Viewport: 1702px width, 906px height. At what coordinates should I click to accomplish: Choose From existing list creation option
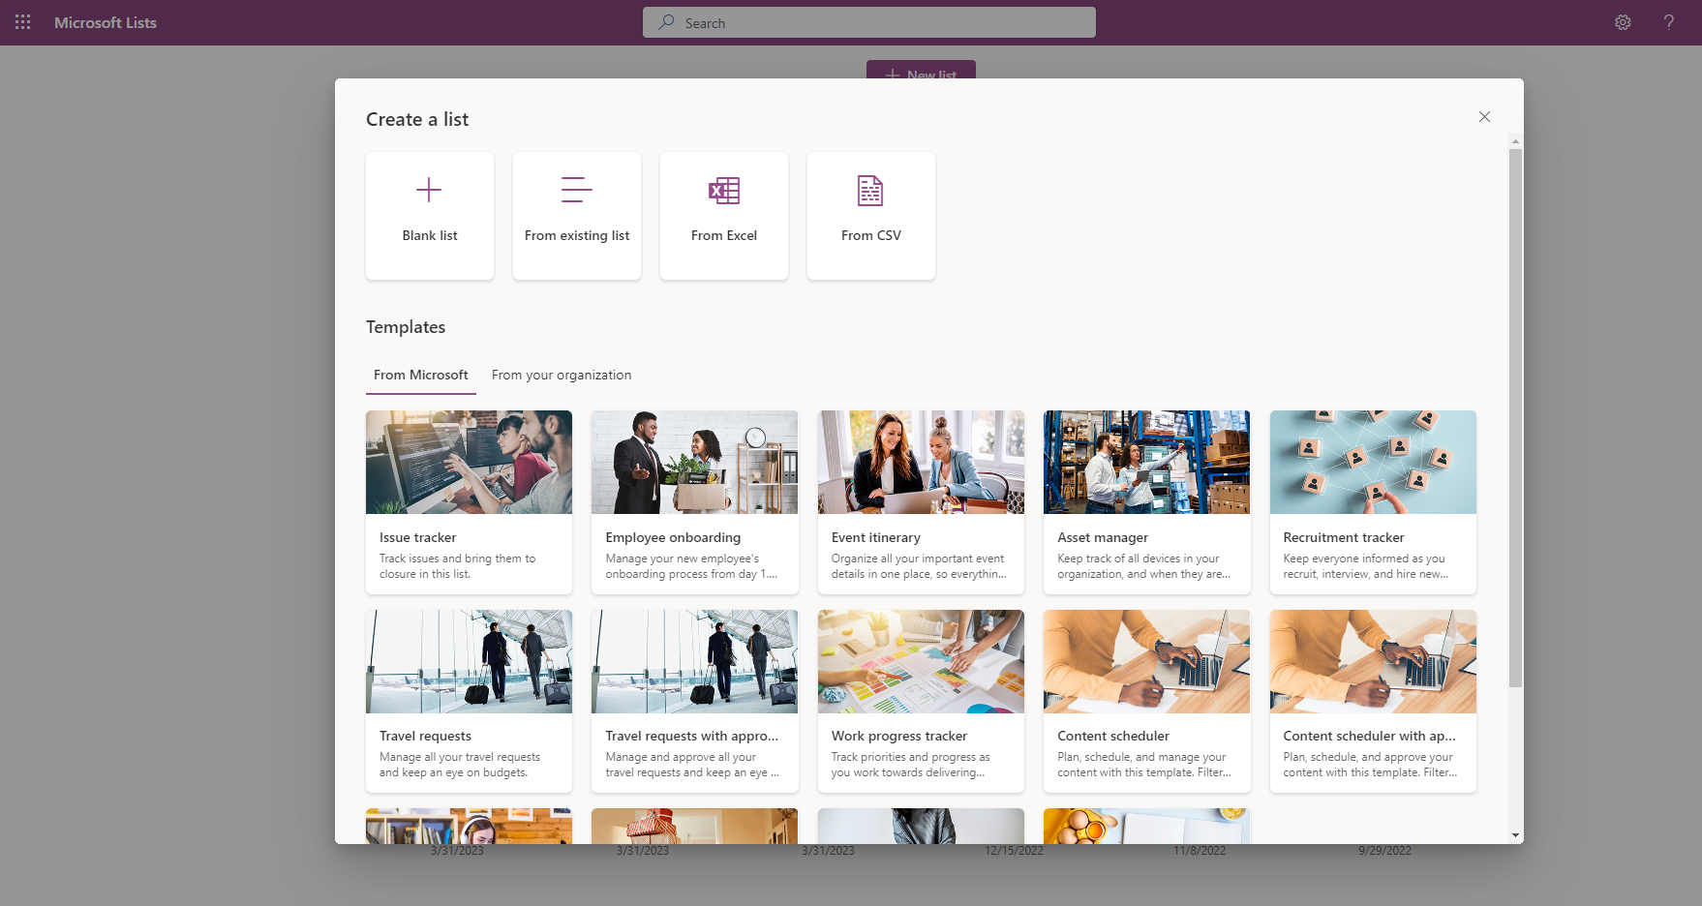point(576,215)
